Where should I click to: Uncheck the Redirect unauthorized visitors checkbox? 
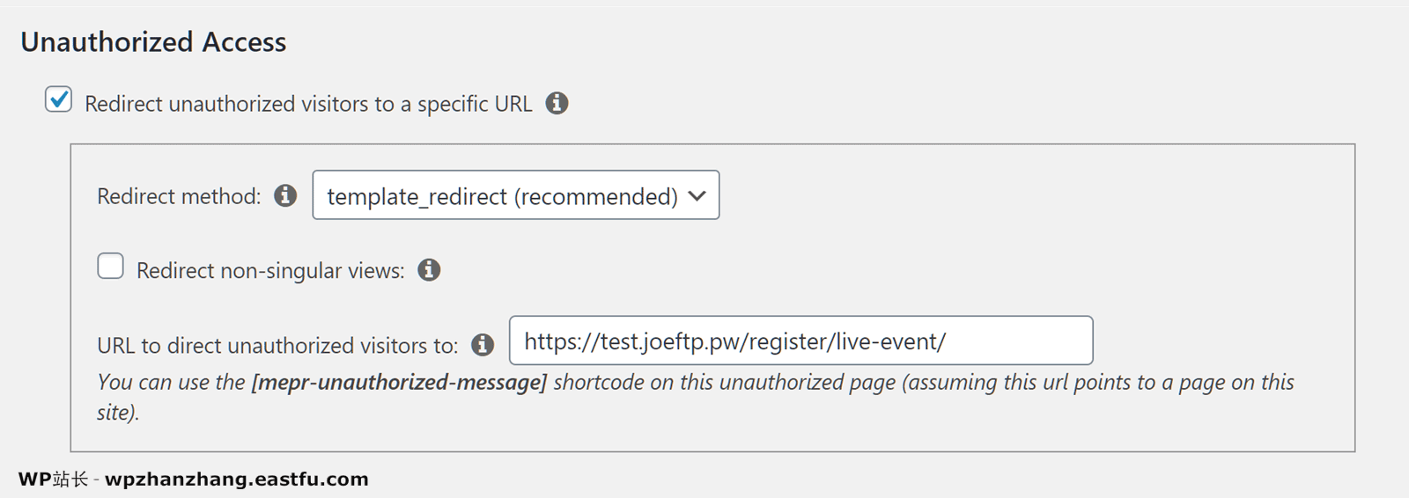[59, 99]
